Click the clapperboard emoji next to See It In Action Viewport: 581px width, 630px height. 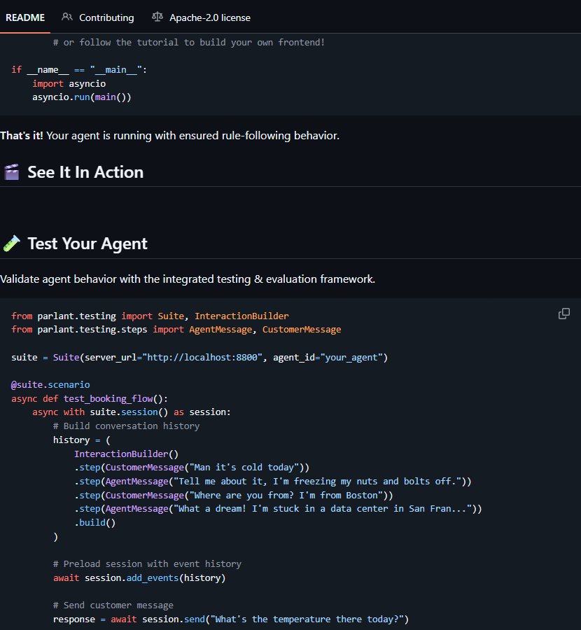point(12,172)
